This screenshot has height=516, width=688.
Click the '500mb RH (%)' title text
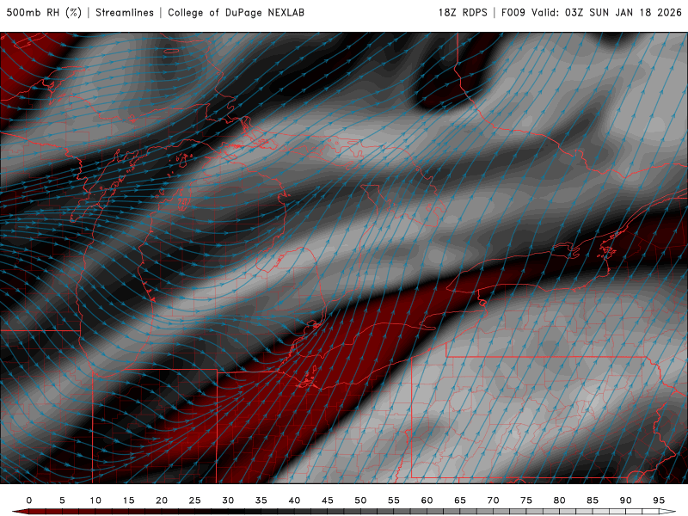click(x=44, y=12)
